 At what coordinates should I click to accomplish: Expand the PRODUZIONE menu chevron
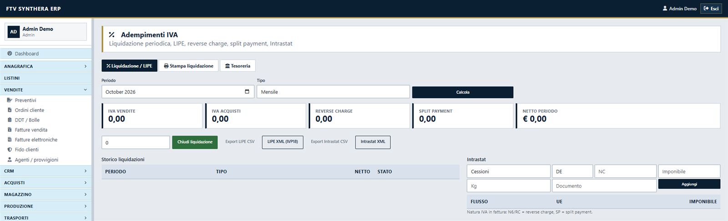(86, 206)
